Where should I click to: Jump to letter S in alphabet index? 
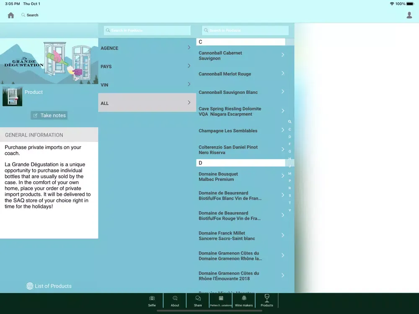(290, 196)
